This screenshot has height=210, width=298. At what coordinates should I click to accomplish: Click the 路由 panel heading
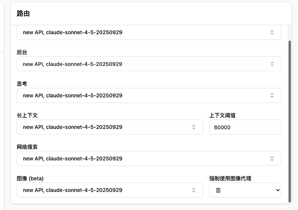click(x=23, y=13)
